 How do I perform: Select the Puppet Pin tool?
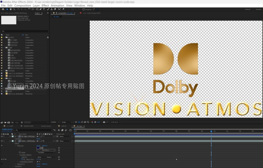tap(63, 9)
